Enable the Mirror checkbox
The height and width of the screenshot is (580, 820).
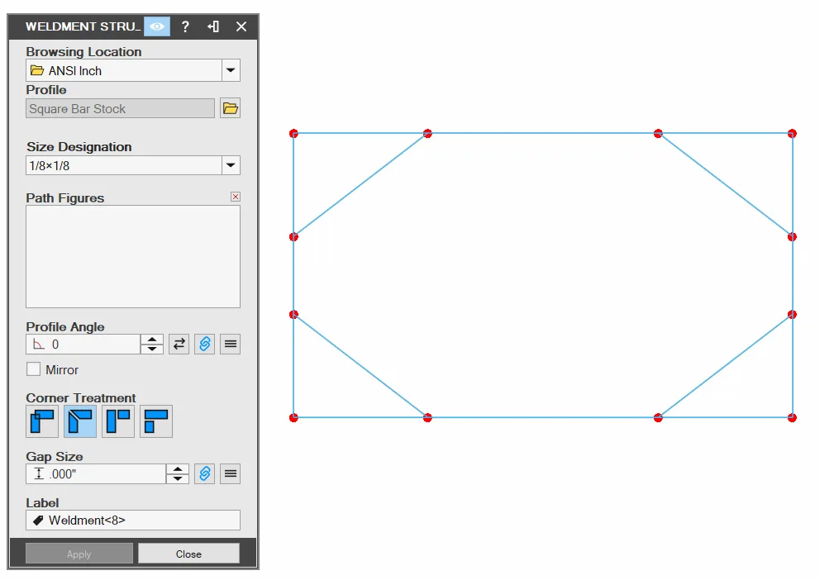tap(33, 369)
